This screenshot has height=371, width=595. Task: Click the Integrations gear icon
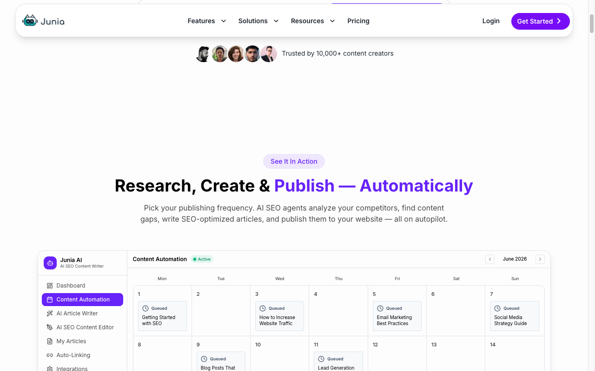(50, 369)
